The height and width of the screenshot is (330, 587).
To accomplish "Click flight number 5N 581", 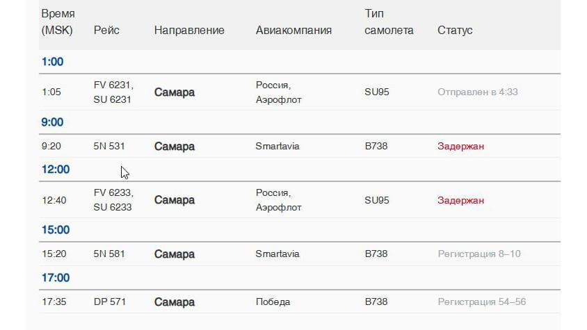I will (x=109, y=254).
